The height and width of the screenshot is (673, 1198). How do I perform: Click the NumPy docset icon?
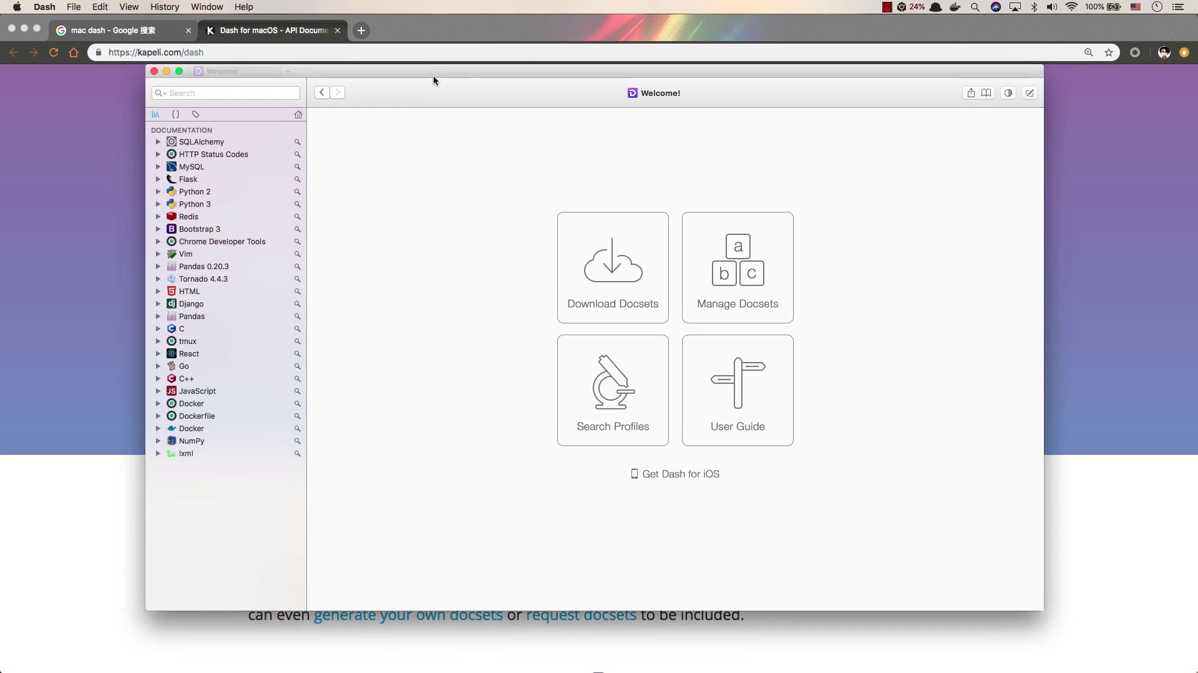(172, 441)
